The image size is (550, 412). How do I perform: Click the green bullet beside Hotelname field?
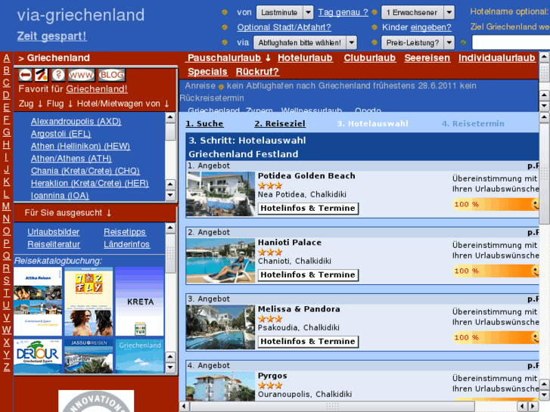pos(463,42)
